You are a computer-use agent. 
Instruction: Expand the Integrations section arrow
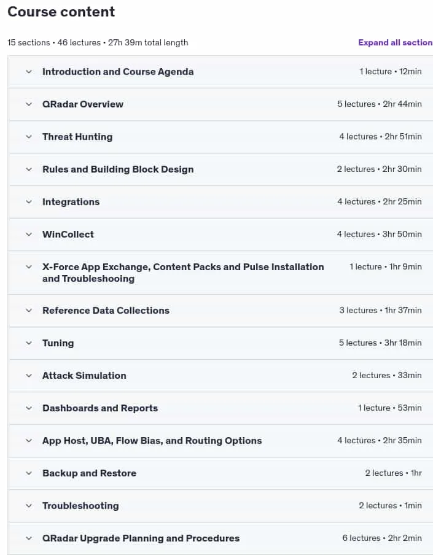coord(29,202)
